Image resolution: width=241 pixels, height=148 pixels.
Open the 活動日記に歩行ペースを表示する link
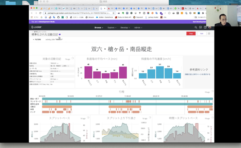[x=197, y=74]
